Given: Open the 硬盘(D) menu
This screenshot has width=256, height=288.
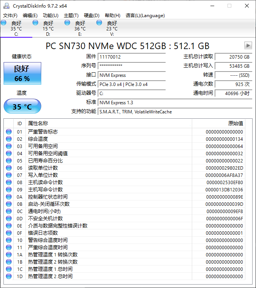Looking at the screenshot, I should 92,16.
